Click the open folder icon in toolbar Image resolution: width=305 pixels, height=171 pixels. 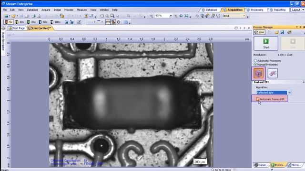[x=13, y=16]
